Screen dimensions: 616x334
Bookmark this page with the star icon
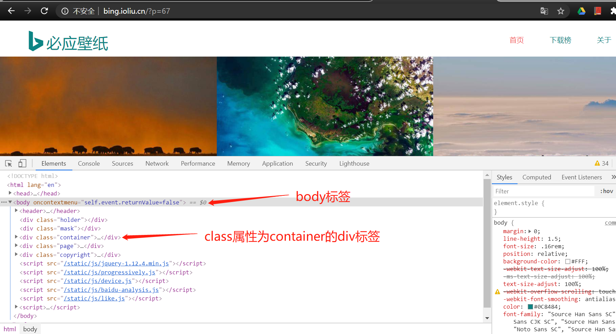[x=561, y=11]
